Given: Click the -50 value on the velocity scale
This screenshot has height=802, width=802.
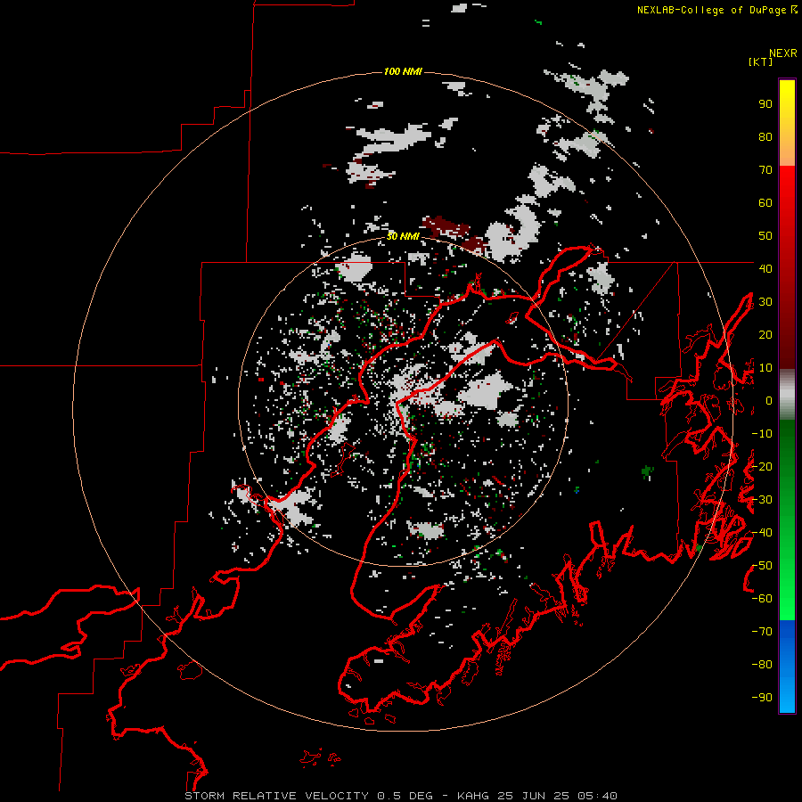Looking at the screenshot, I should (x=762, y=565).
